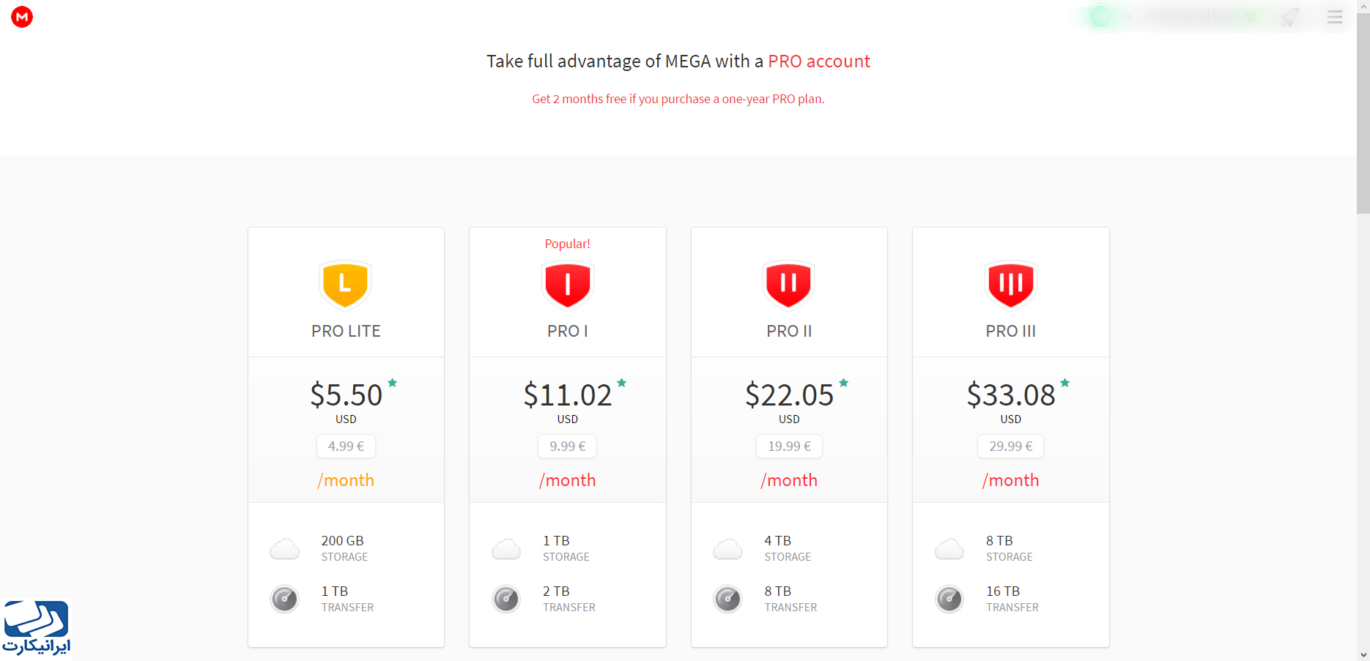Click the rocket icon in top bar
The height and width of the screenshot is (661, 1370).
click(x=1290, y=17)
